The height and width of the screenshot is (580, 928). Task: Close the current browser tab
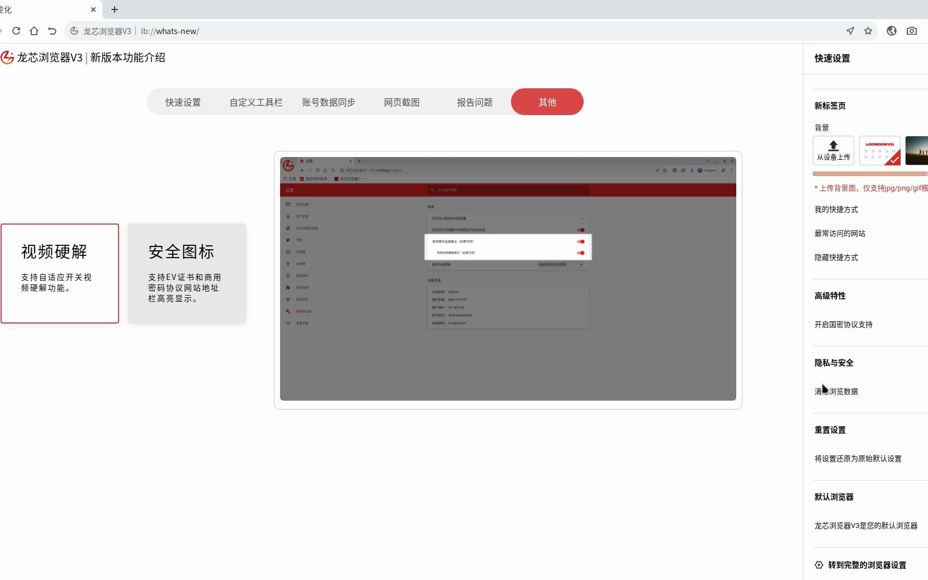click(x=93, y=9)
